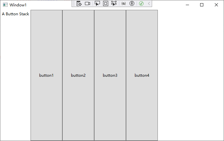Minimize the Window1 window
This screenshot has width=224, height=141.
click(187, 5)
